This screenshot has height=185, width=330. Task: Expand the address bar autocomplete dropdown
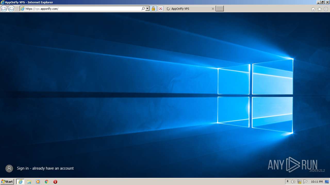(147, 9)
